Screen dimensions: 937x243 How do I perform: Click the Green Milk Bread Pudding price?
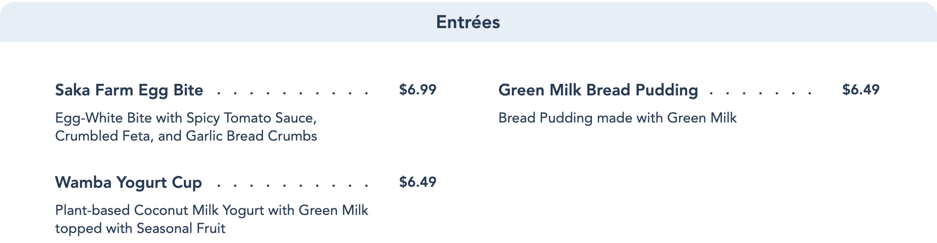pos(861,90)
